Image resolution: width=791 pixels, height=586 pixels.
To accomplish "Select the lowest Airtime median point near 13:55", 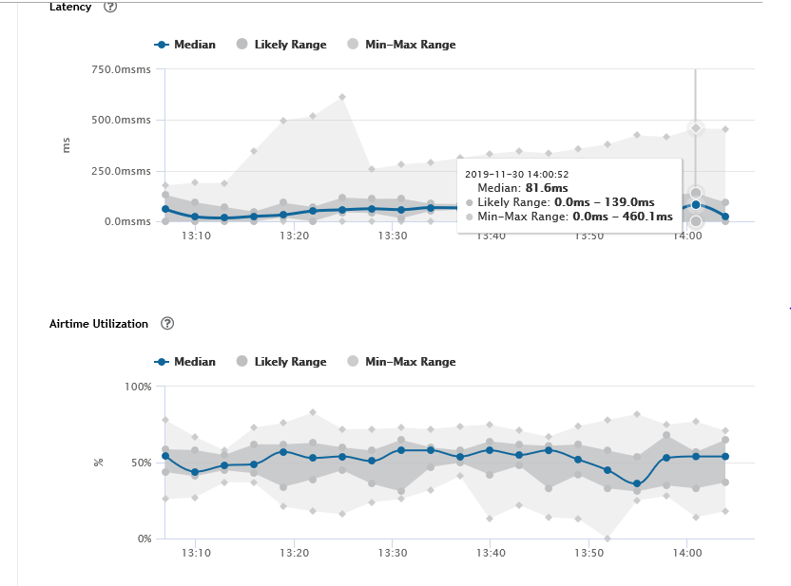I will 637,484.
